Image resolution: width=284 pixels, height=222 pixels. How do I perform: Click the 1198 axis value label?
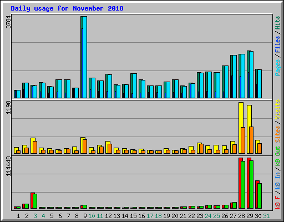click(x=8, y=107)
